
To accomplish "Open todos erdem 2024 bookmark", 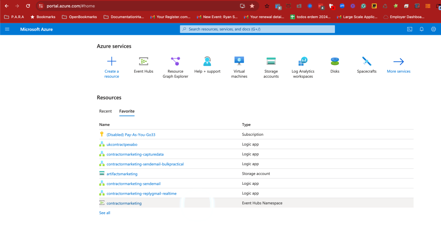I will [x=310, y=17].
